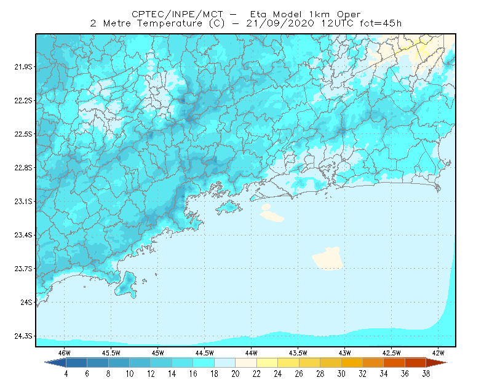Click the 2 Metre Temperature subtitle
The height and width of the screenshot is (380, 492).
(x=146, y=23)
